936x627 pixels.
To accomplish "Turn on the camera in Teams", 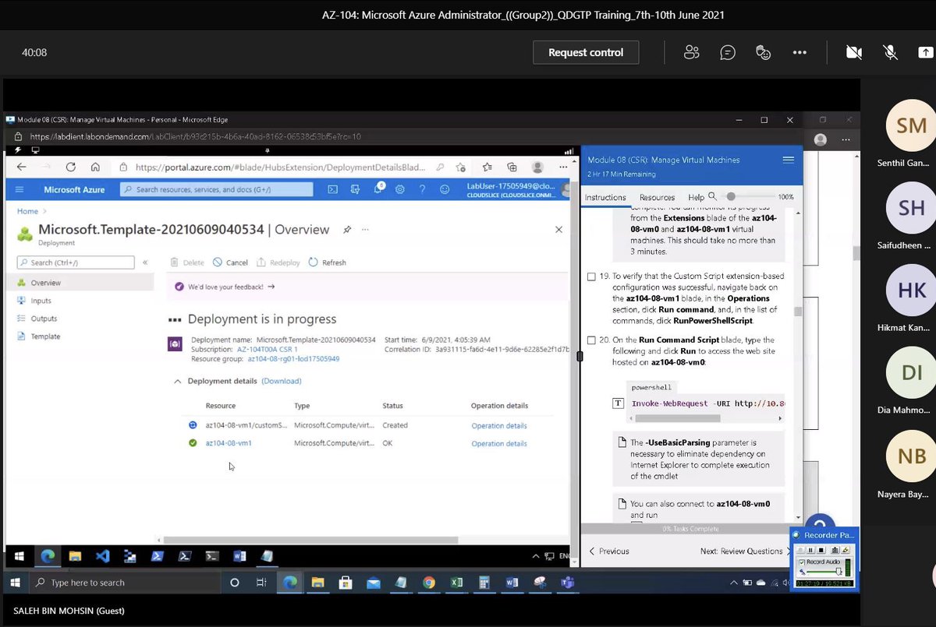I will click(854, 52).
